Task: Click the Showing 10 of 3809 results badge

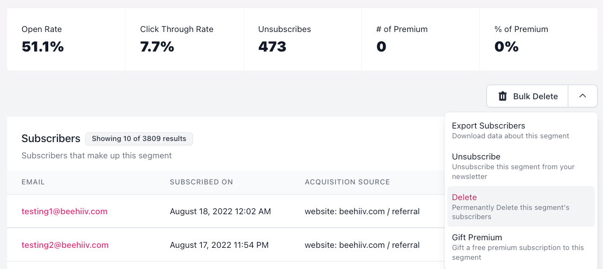Action: tap(139, 138)
